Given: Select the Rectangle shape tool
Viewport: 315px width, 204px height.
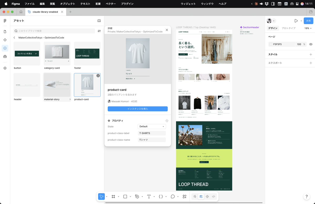Looking at the screenshot, I should click(x=125, y=197).
